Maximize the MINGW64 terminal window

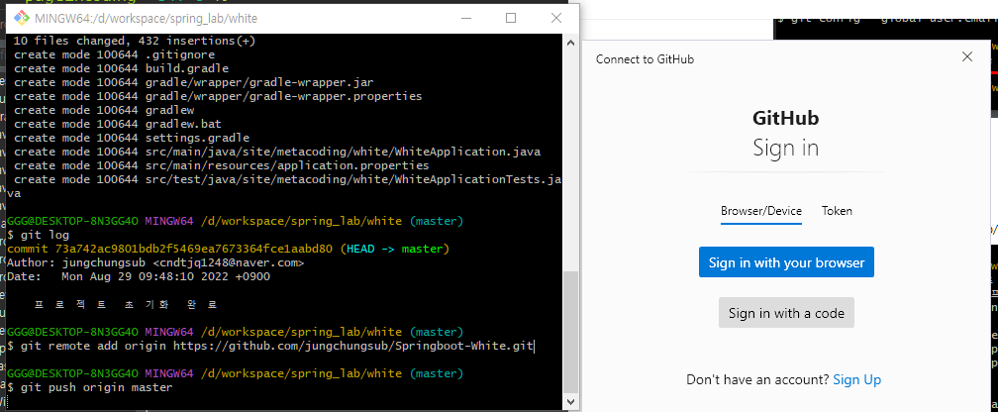click(x=511, y=18)
